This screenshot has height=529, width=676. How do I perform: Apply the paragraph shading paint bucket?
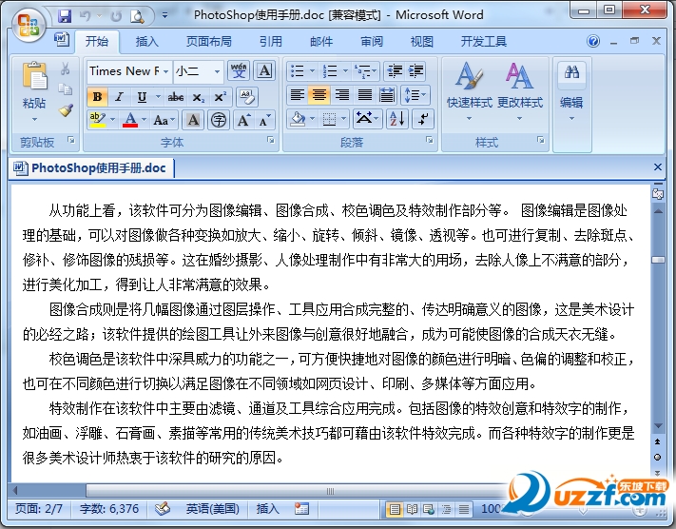coord(298,119)
